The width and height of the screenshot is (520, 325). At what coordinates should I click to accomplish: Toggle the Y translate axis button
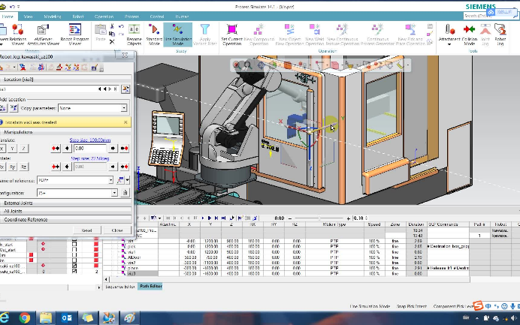pos(13,149)
